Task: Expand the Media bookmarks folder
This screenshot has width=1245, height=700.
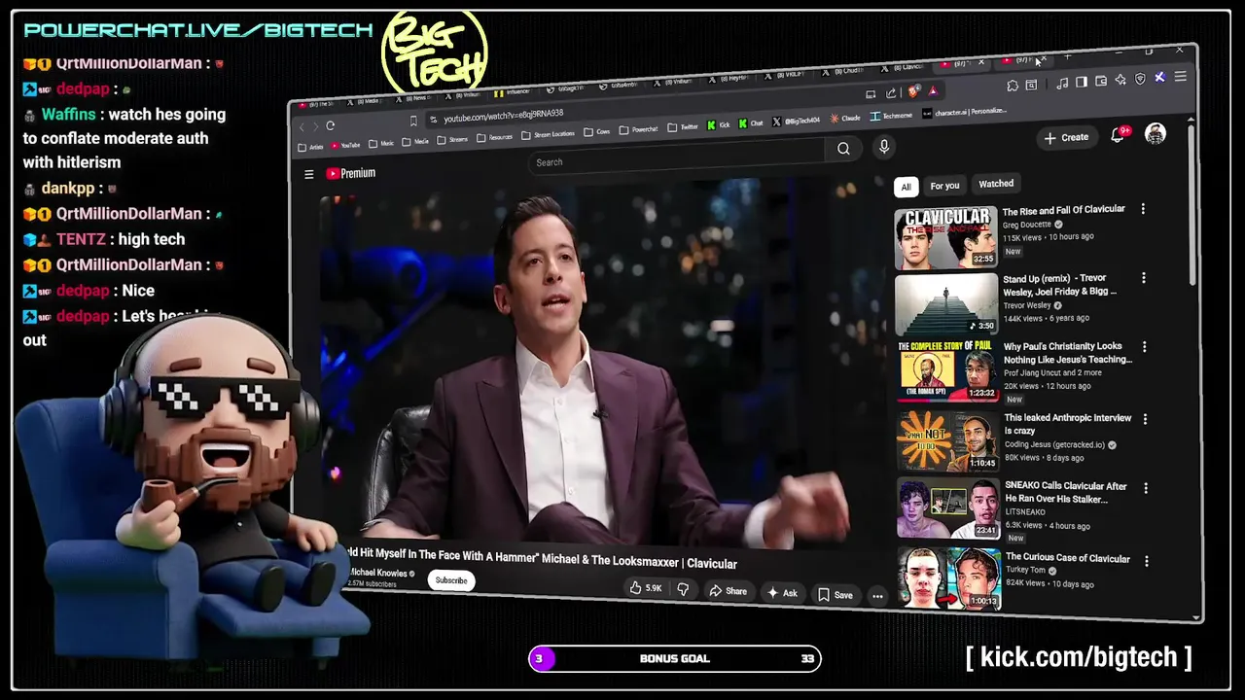Action: pyautogui.click(x=415, y=142)
